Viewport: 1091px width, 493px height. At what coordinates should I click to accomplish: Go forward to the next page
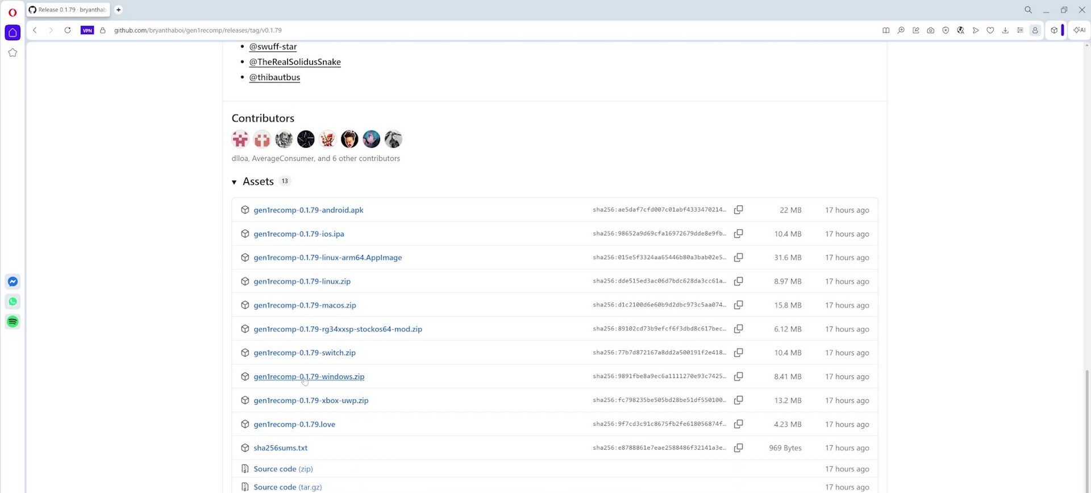[51, 30]
